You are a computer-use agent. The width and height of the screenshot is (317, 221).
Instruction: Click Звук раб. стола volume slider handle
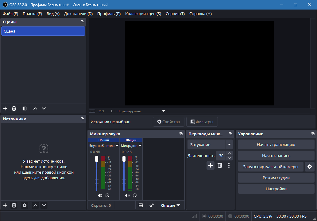point(97,159)
